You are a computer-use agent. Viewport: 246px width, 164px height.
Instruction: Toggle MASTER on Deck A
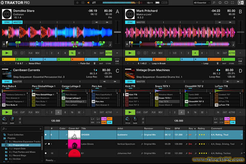tap(17, 22)
